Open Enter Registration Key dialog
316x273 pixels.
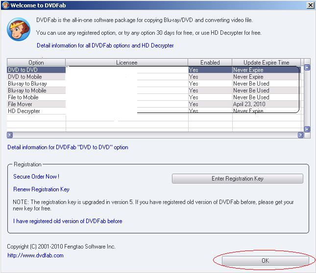238,179
